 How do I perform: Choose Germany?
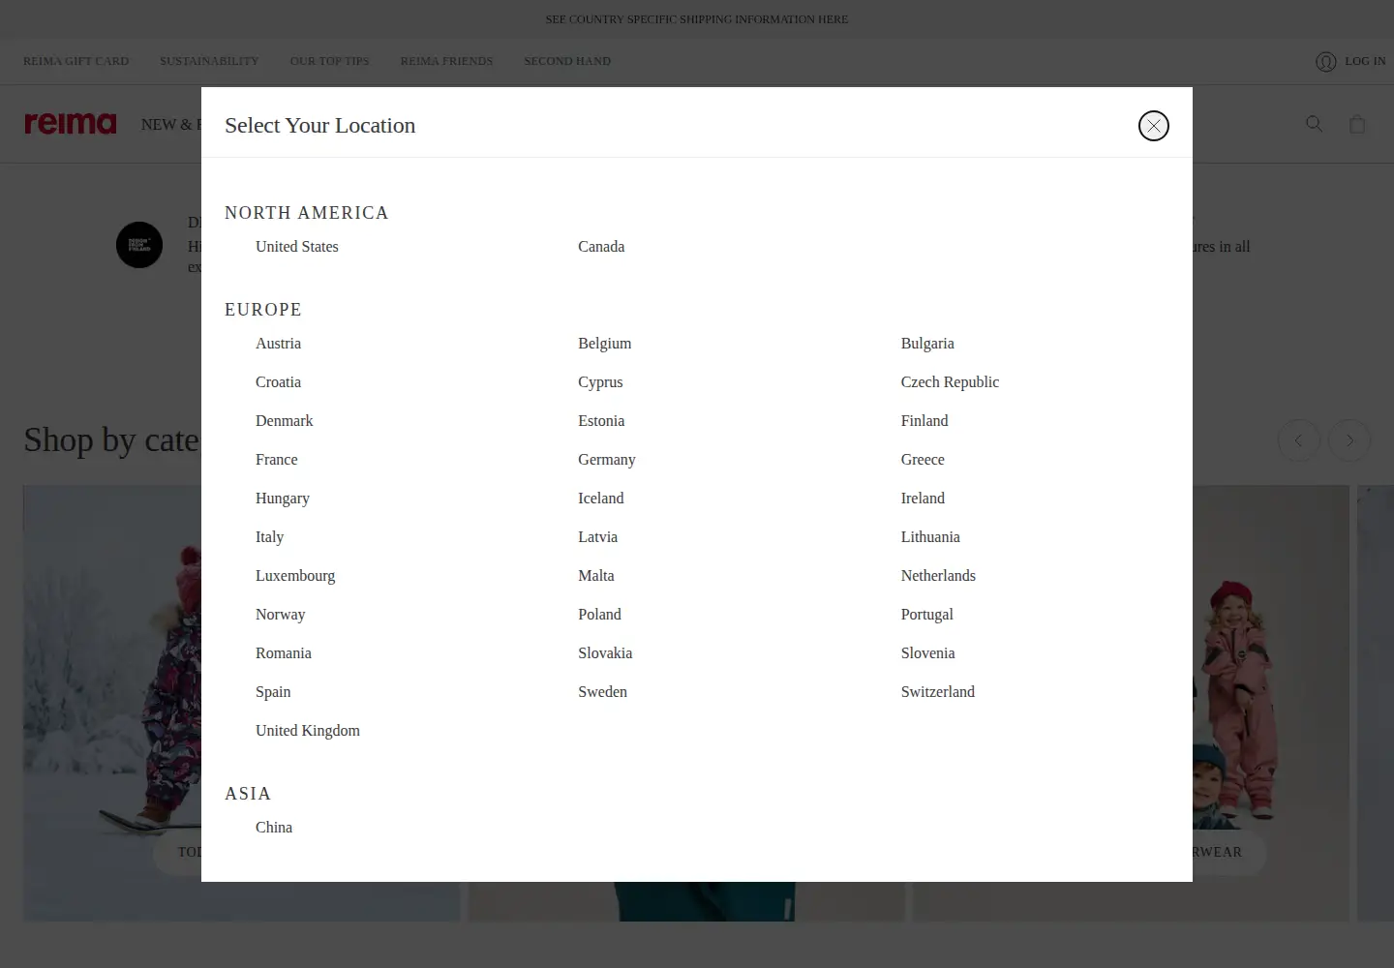pos(606,460)
